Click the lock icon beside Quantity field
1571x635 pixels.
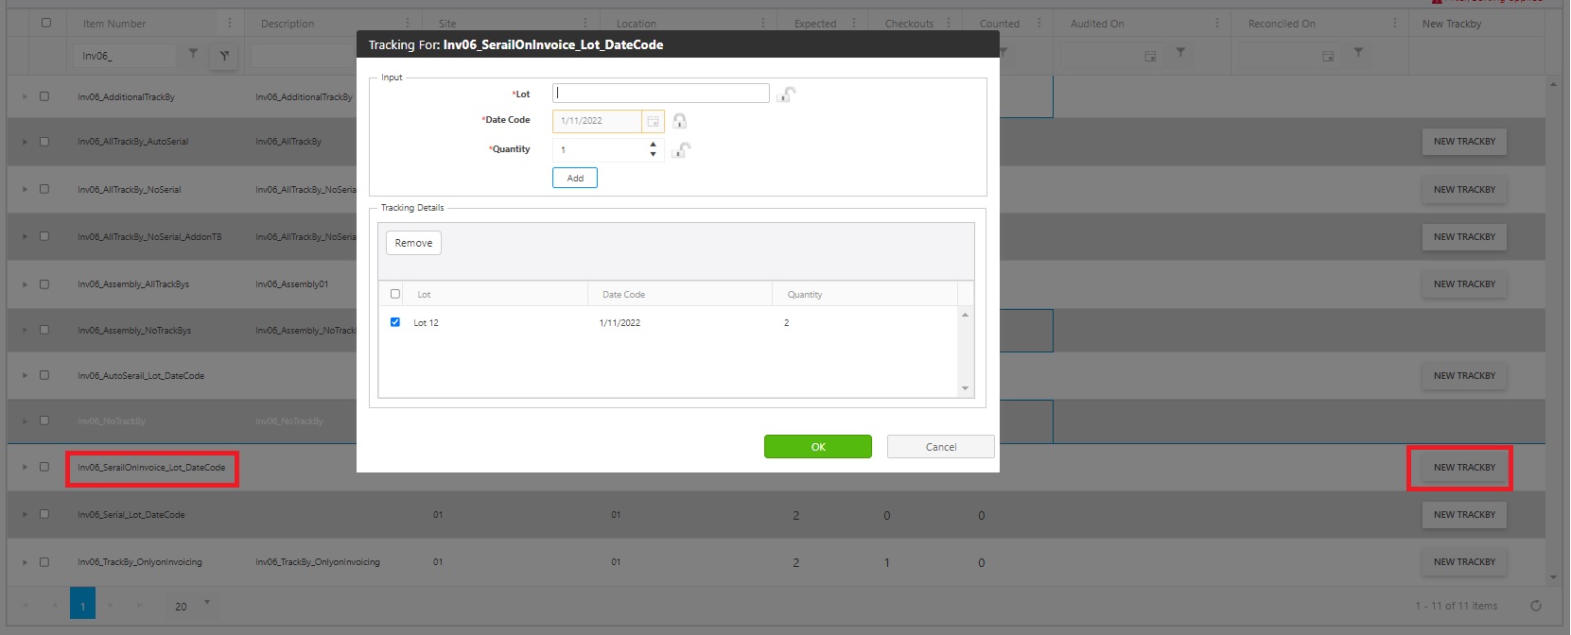coord(681,150)
